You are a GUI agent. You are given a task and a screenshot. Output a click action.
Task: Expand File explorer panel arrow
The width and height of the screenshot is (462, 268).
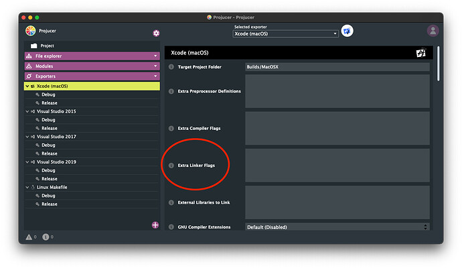click(155, 56)
